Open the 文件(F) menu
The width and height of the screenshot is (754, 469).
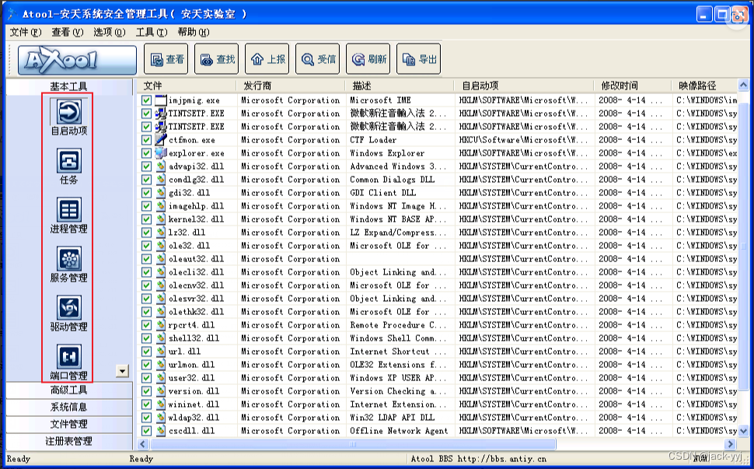(x=26, y=32)
